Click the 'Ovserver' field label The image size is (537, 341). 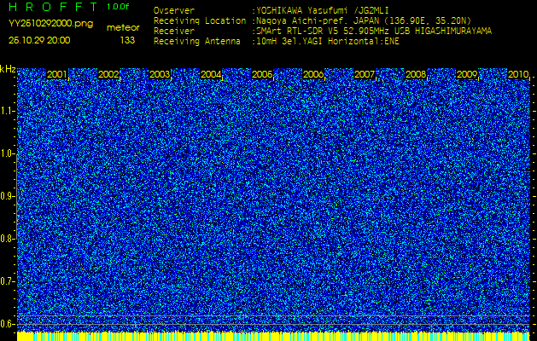[x=174, y=10]
